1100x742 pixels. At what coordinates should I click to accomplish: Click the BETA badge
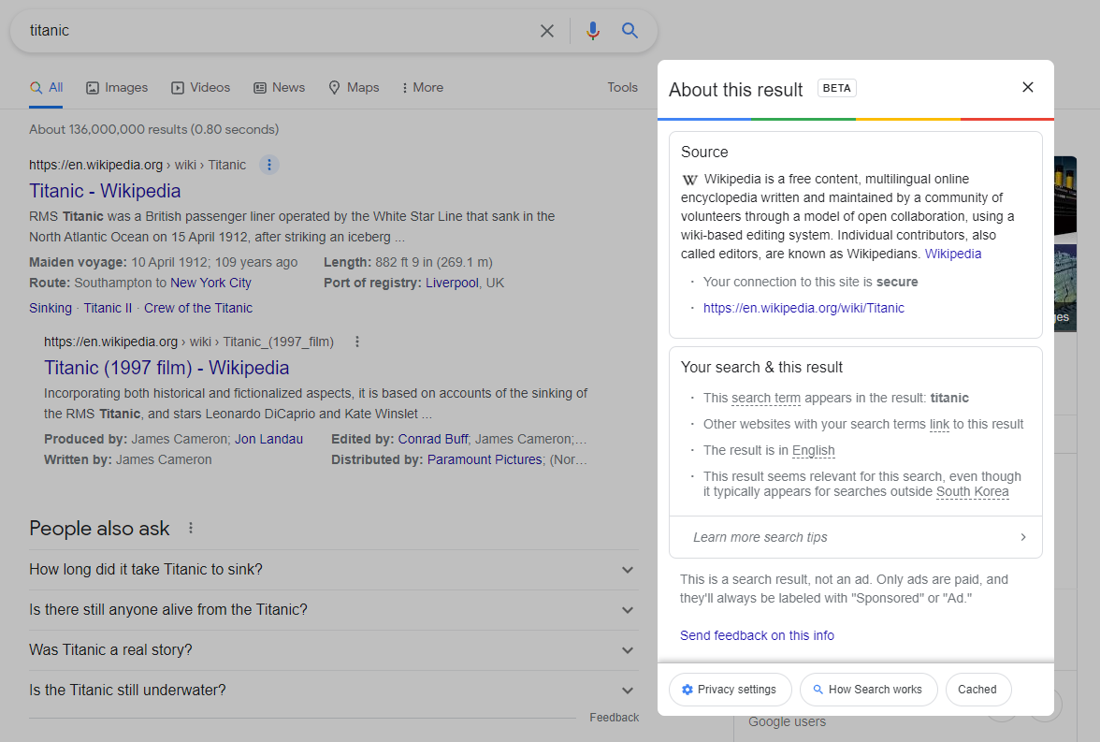click(837, 89)
